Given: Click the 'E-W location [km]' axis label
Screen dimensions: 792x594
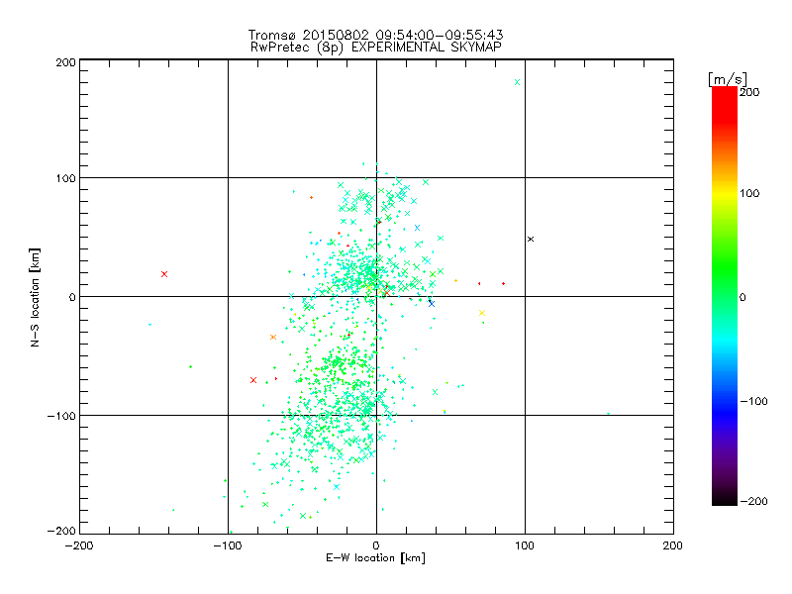Looking at the screenshot, I should (x=375, y=558).
